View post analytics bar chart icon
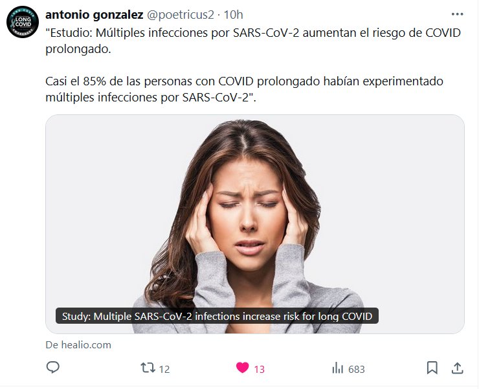This screenshot has width=479, height=389. (x=337, y=368)
